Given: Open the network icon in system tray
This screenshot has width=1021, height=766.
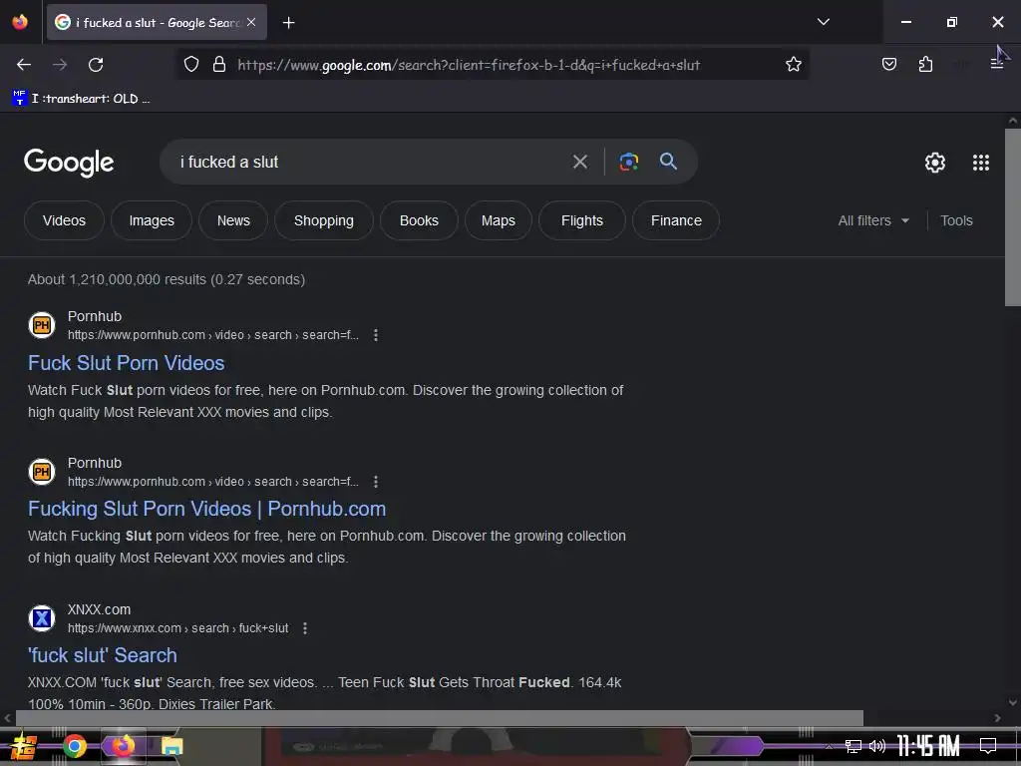Looking at the screenshot, I should pos(853,746).
